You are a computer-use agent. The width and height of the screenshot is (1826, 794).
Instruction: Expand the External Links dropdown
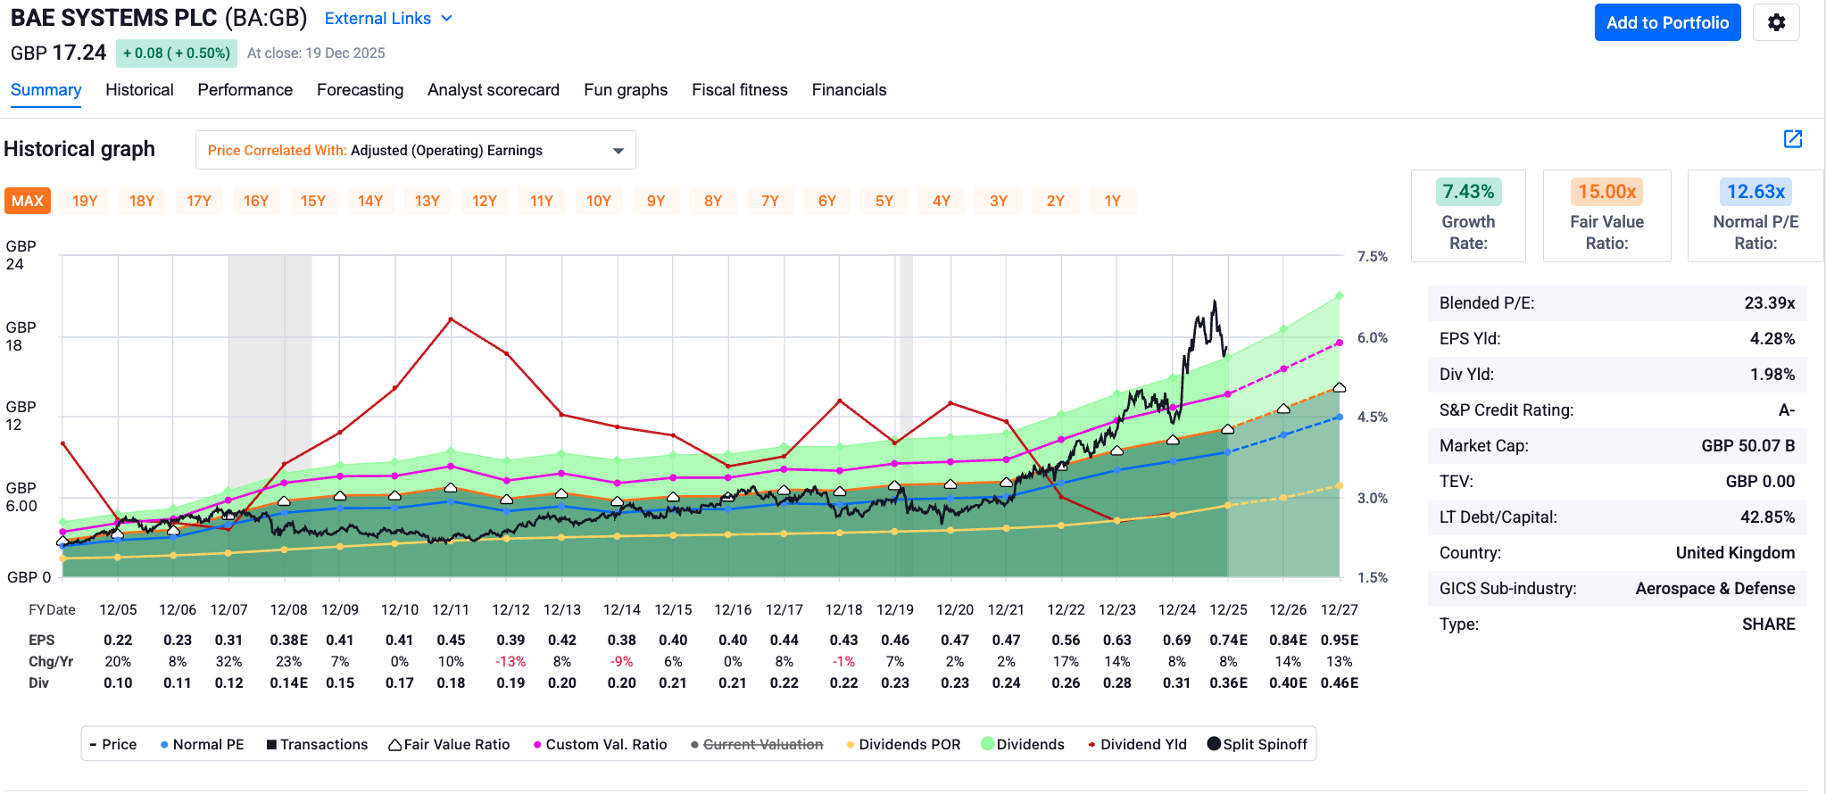click(388, 19)
